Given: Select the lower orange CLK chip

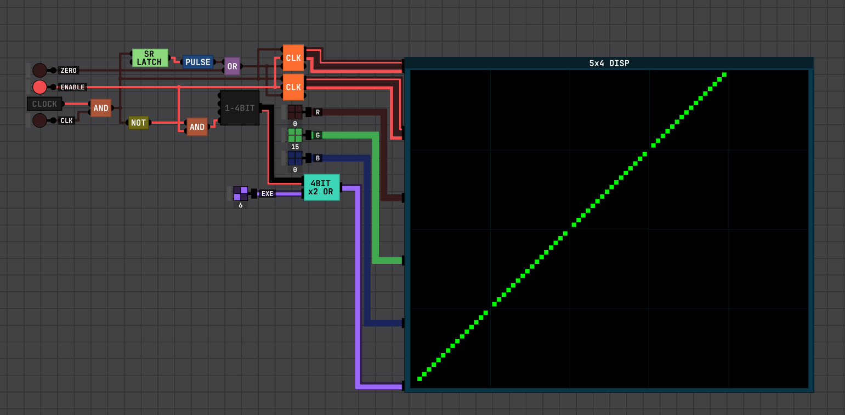Looking at the screenshot, I should (293, 87).
